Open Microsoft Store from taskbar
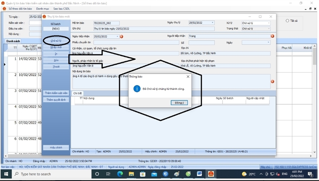 coord(143,174)
